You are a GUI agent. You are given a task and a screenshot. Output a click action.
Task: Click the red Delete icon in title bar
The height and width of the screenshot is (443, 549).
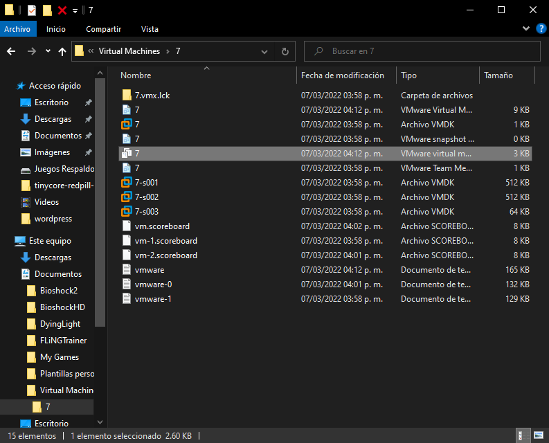coord(62,10)
